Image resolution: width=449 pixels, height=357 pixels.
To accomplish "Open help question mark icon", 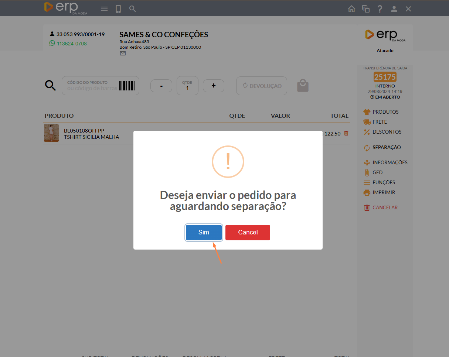I will [380, 9].
